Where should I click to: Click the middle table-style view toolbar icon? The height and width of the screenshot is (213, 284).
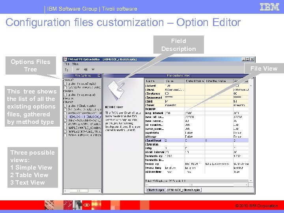(x=86, y=69)
